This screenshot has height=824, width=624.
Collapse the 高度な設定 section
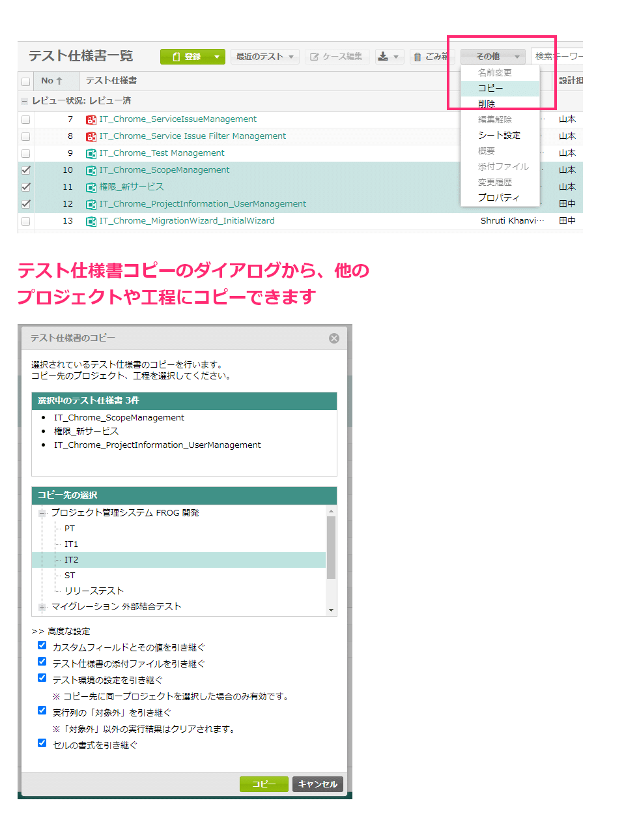tap(61, 632)
